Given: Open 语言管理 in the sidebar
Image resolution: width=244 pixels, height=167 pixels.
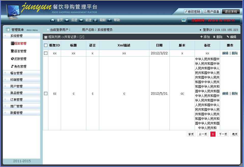Looking at the screenshot, I should 20,51.
